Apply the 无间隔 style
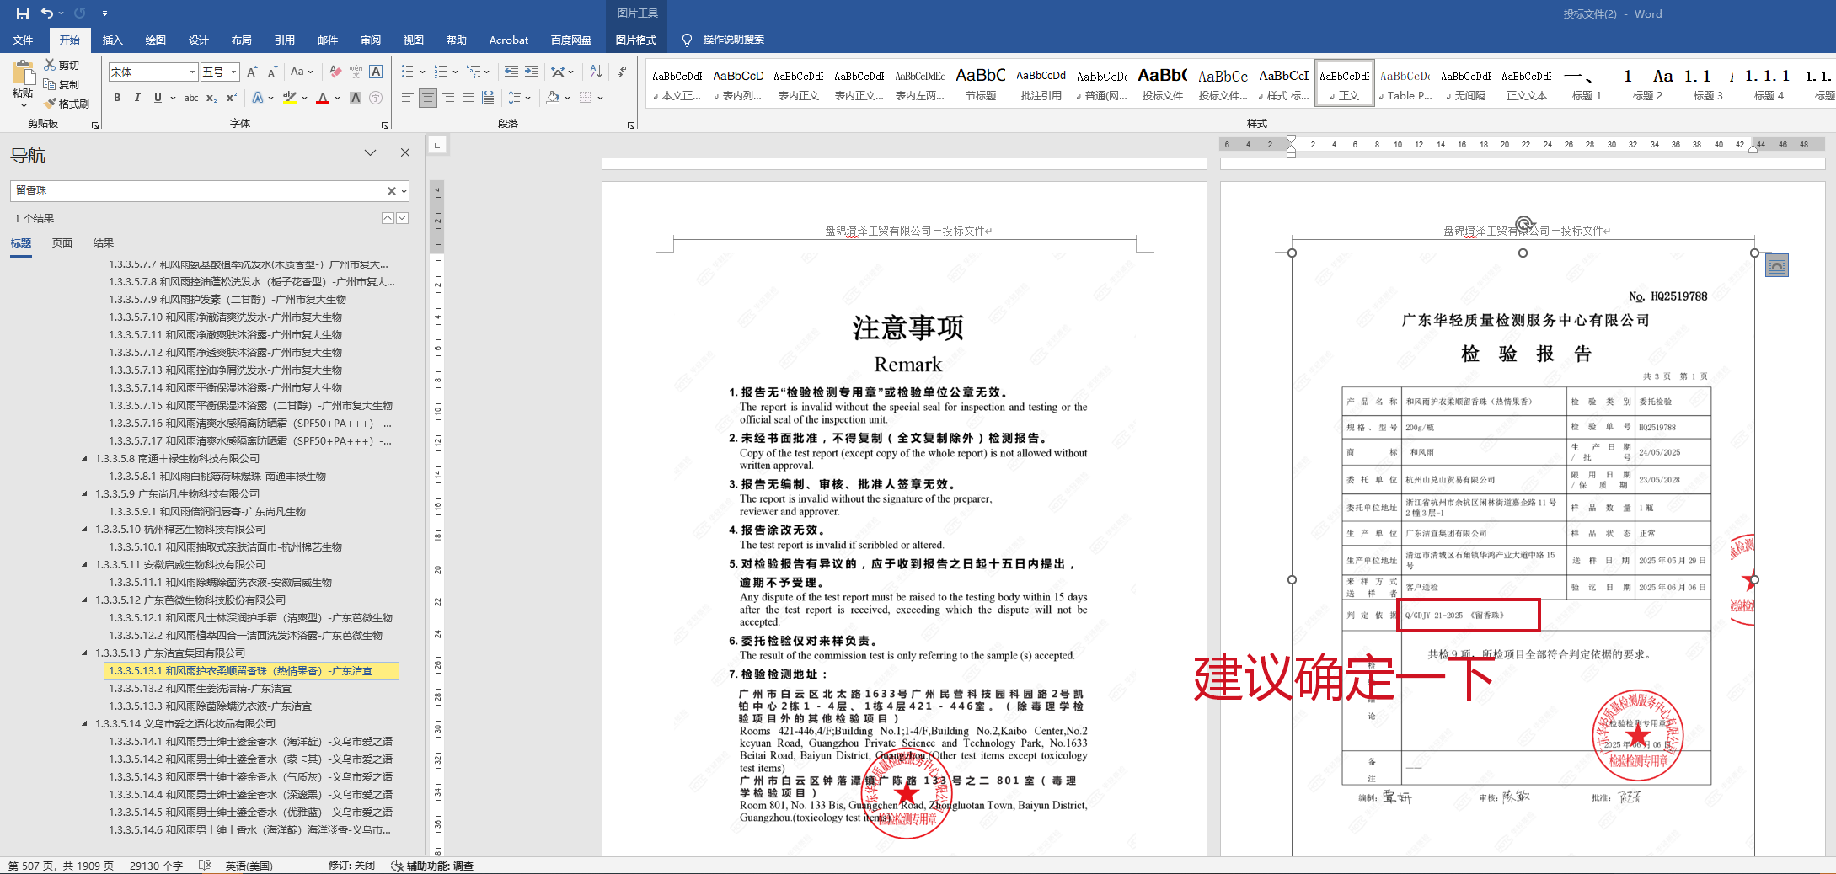This screenshot has height=874, width=1836. pyautogui.click(x=1465, y=83)
